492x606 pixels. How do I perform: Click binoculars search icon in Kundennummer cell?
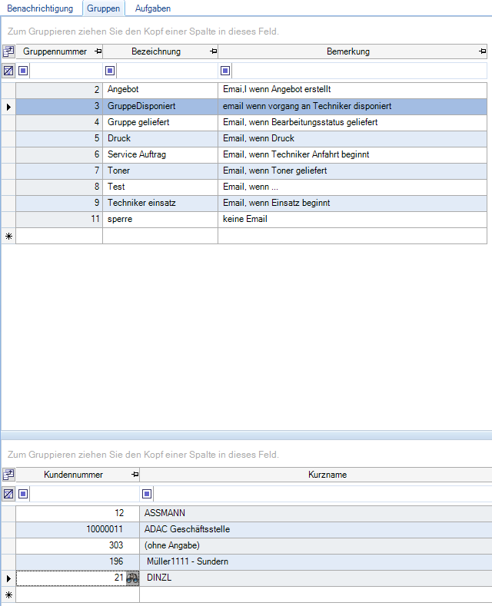132,578
